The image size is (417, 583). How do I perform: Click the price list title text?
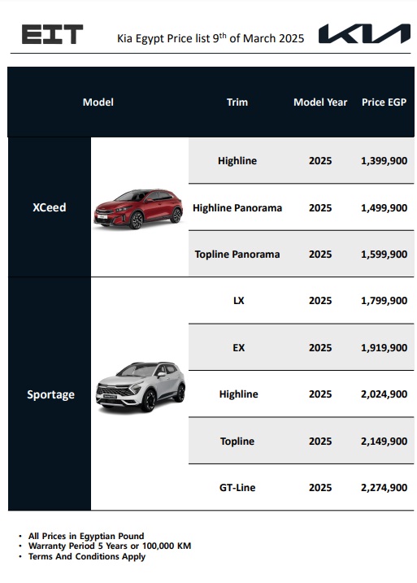[x=211, y=38]
